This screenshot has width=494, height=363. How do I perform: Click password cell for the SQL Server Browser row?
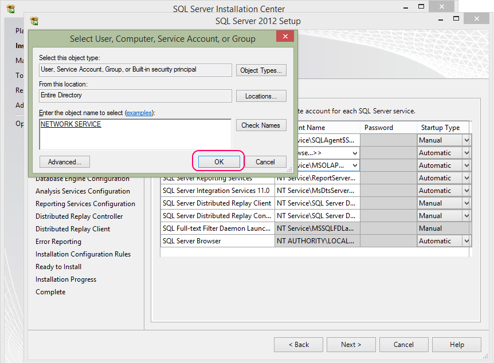pos(389,241)
